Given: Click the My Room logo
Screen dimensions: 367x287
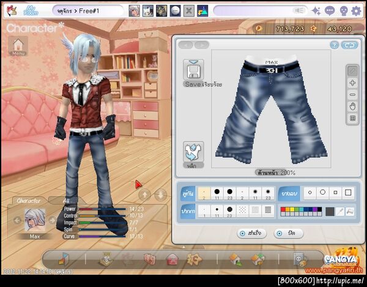Looking at the screenshot, I should click(x=31, y=11).
